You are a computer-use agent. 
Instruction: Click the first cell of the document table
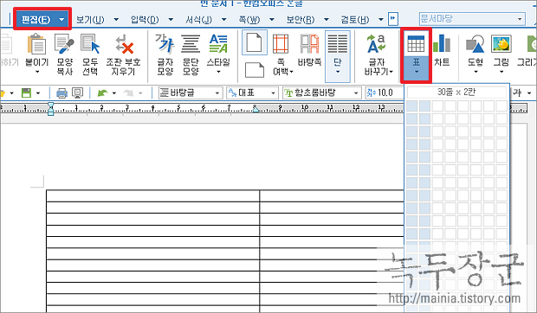[152, 195]
